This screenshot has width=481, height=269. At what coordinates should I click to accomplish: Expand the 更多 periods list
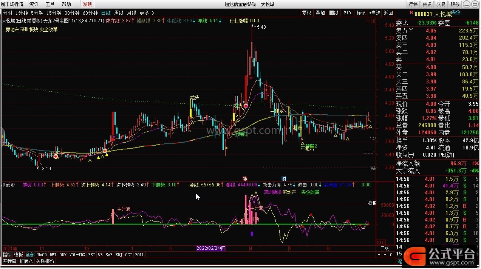click(x=147, y=13)
